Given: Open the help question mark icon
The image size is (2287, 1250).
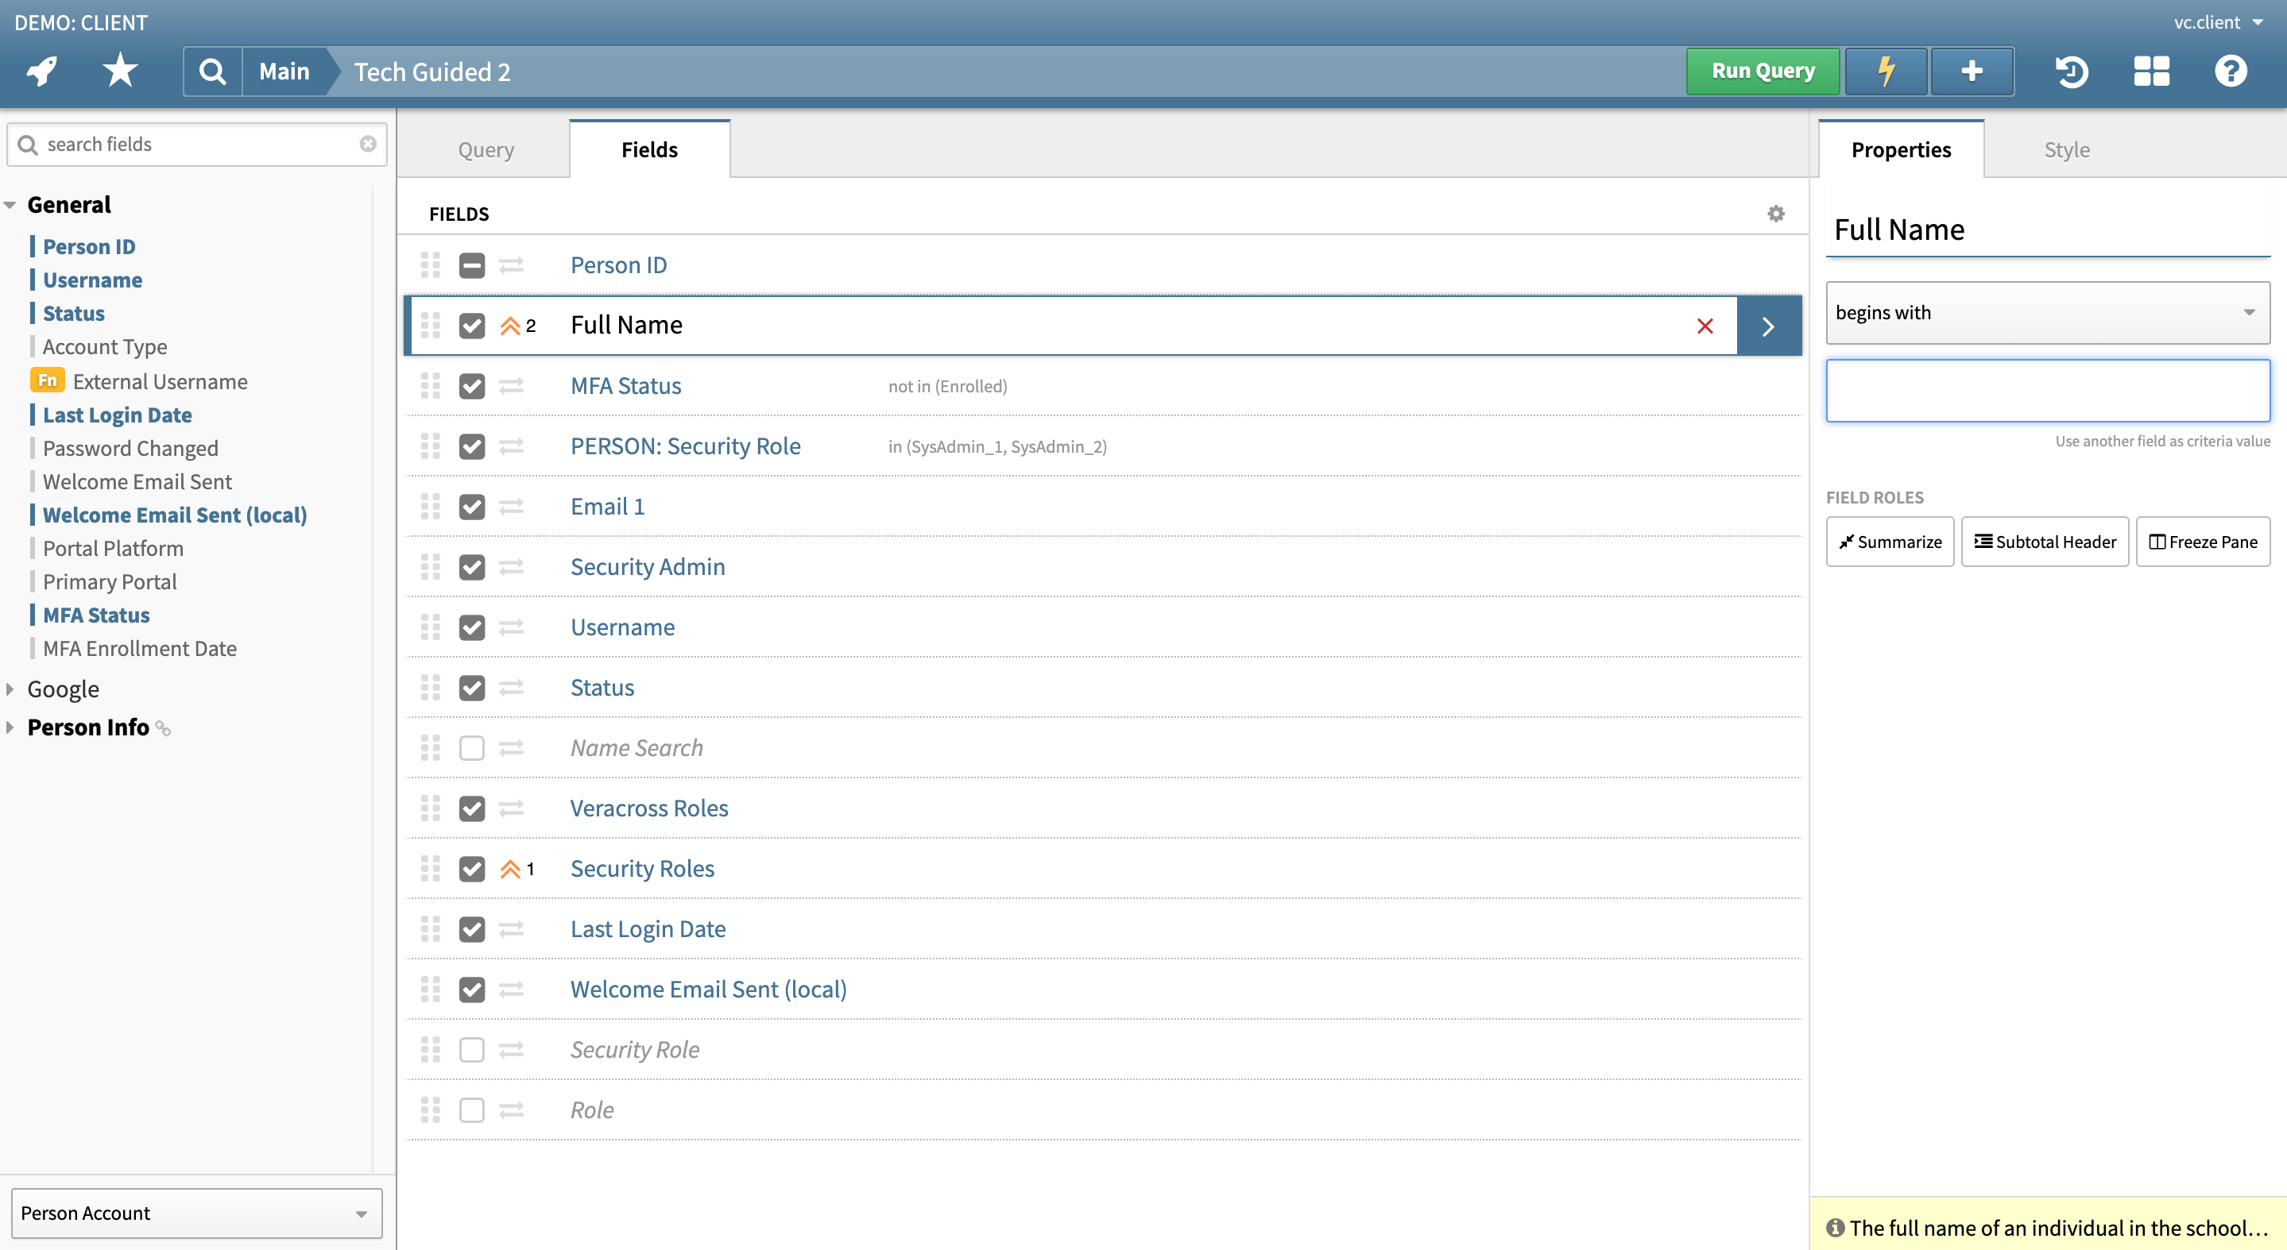Looking at the screenshot, I should pyautogui.click(x=2229, y=71).
